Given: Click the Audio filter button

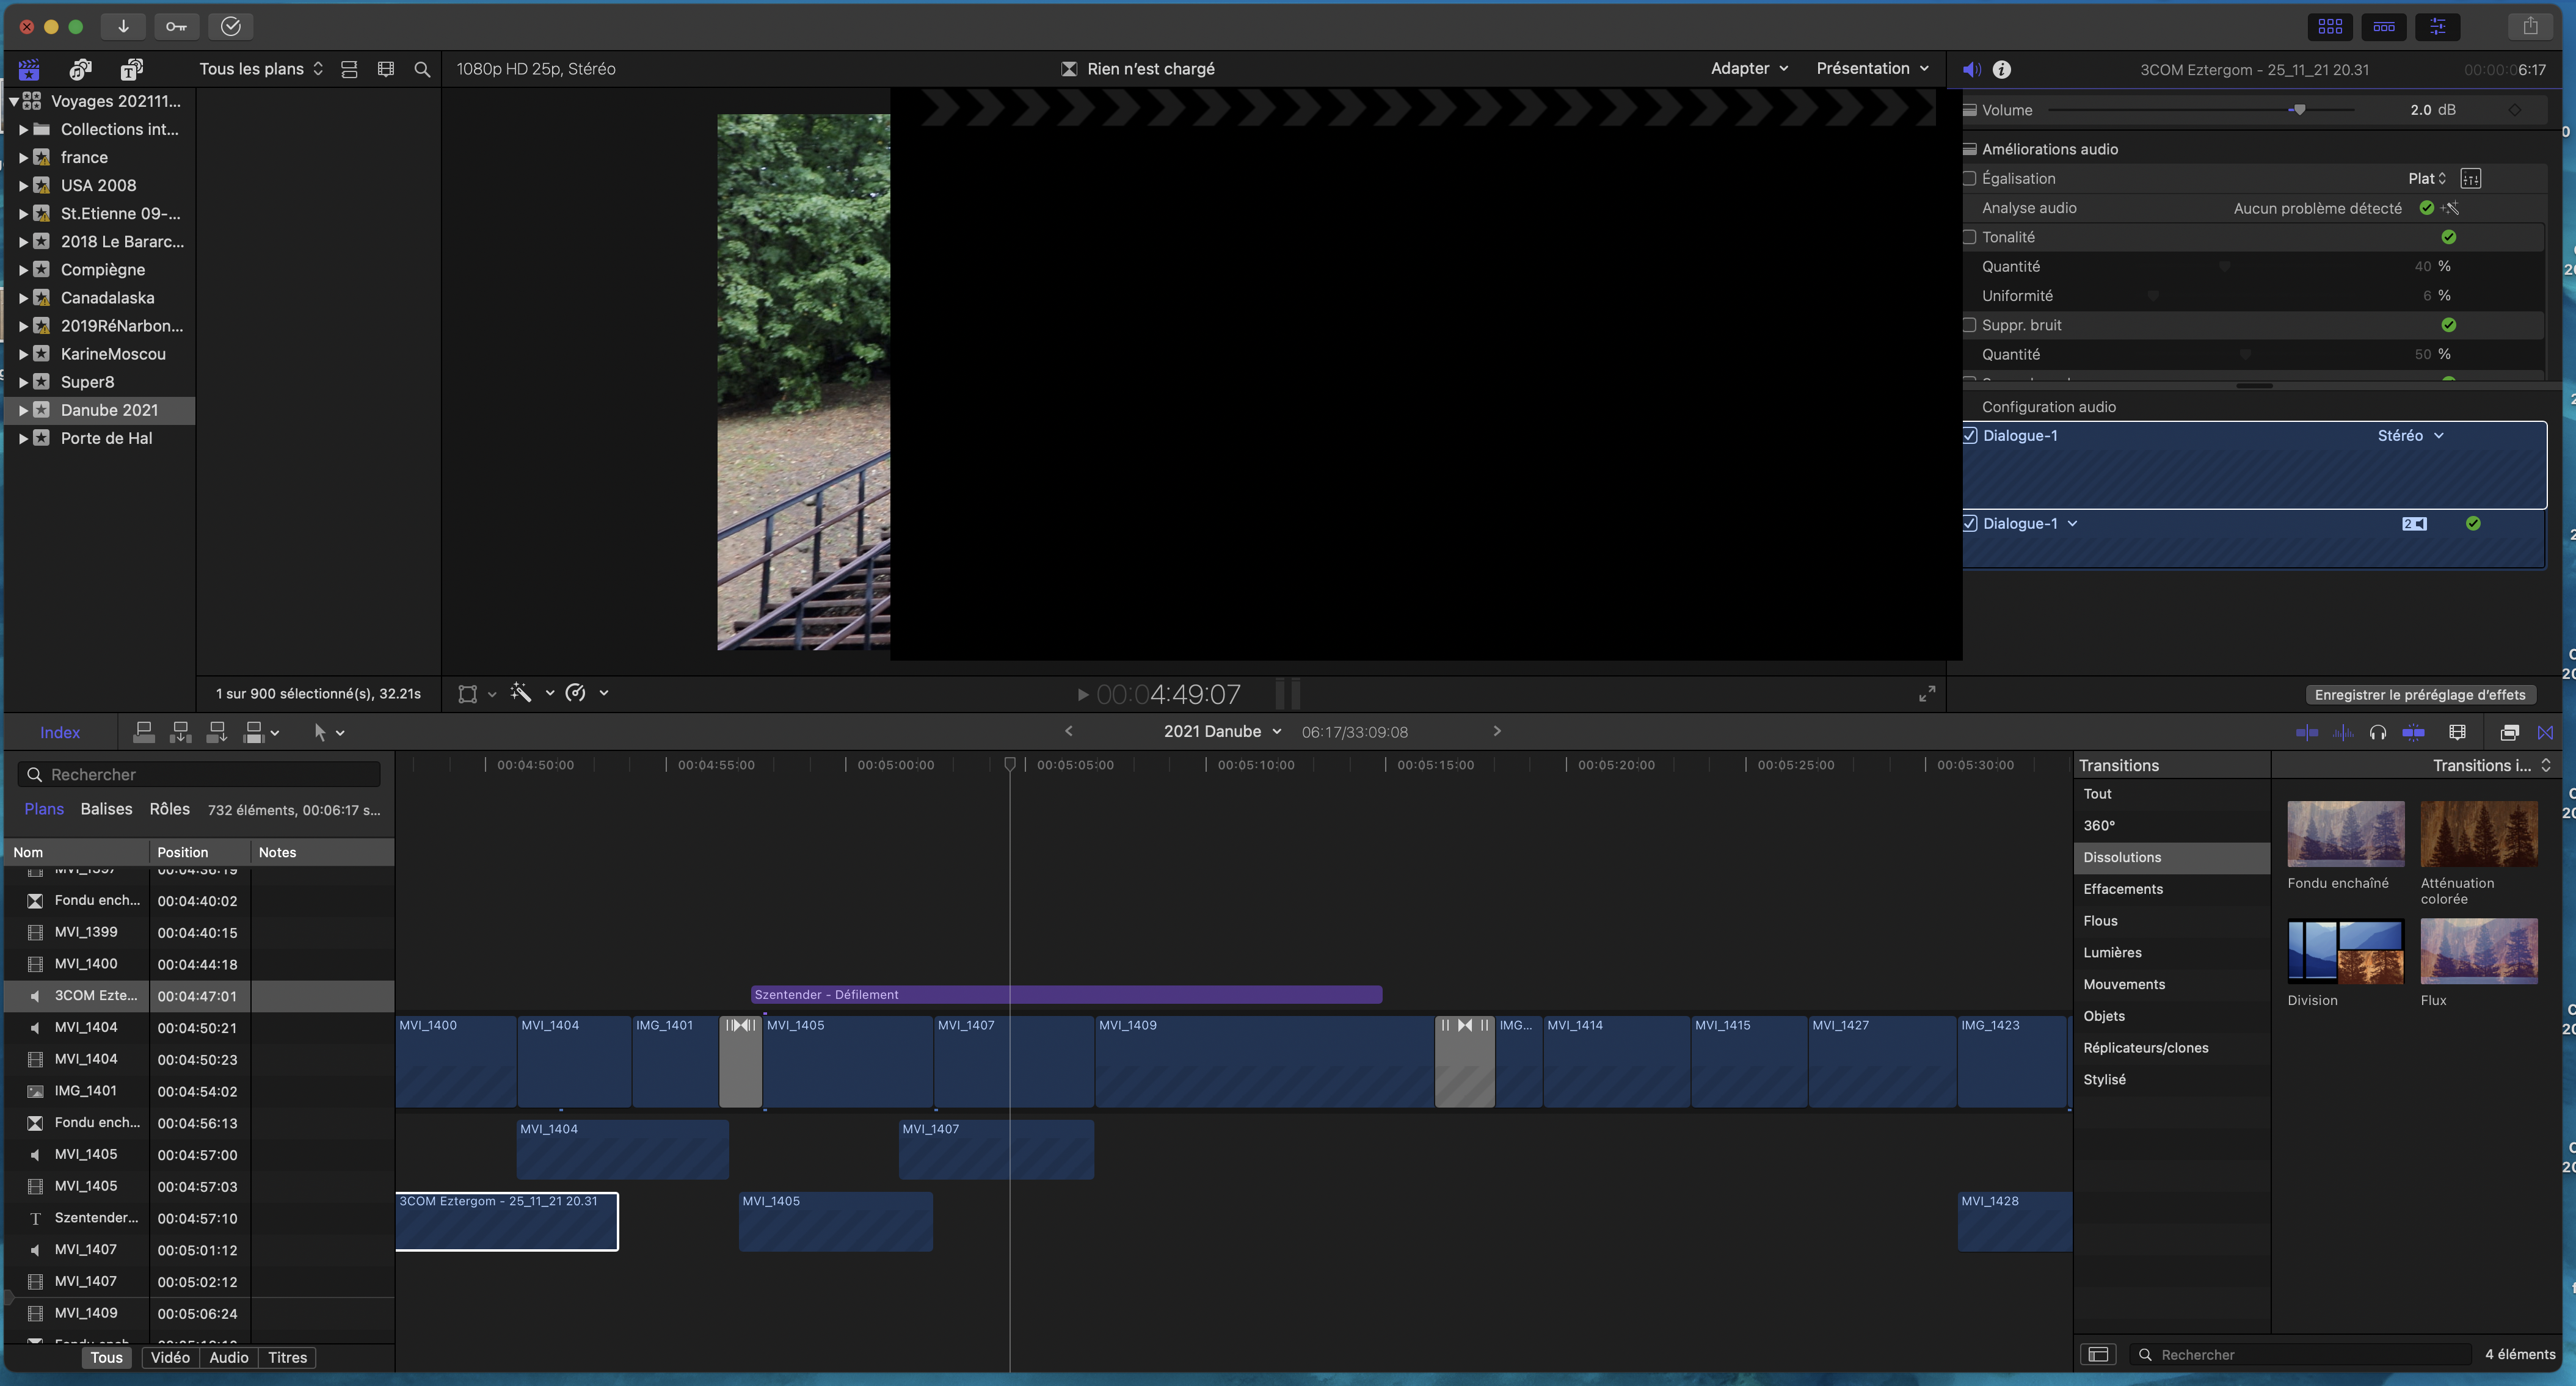Looking at the screenshot, I should click(x=228, y=1357).
